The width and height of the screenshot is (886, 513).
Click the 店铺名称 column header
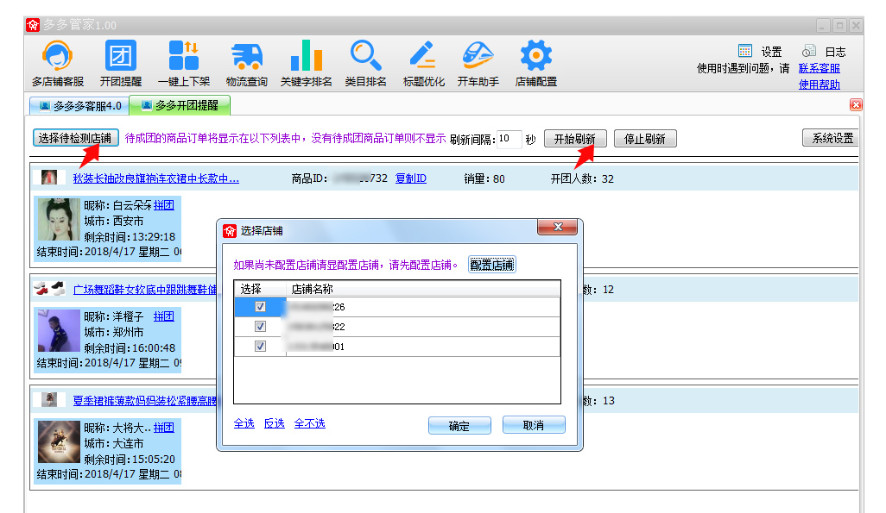point(422,288)
